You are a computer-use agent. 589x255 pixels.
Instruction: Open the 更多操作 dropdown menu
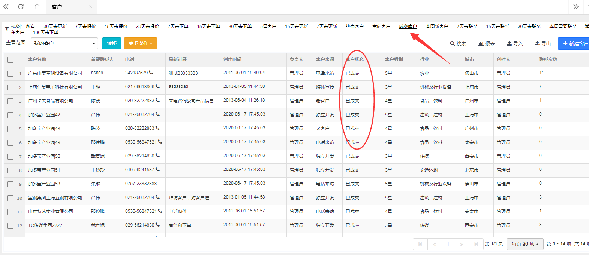tap(141, 43)
